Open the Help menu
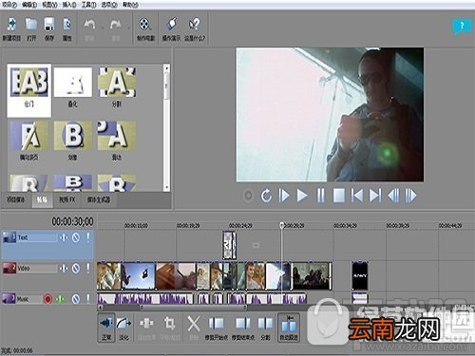Screen dimensions: 475x356 130,5
